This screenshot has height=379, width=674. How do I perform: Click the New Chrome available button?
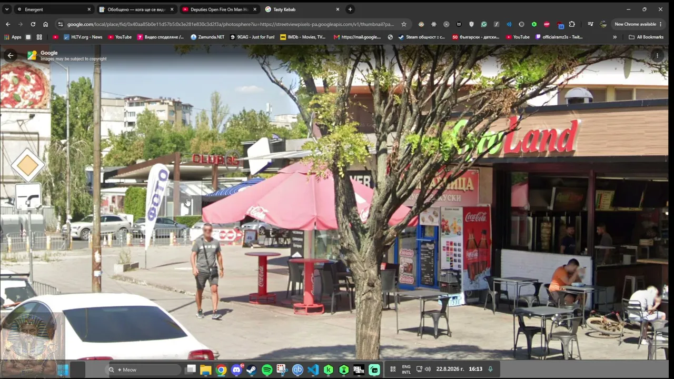[x=638, y=24]
